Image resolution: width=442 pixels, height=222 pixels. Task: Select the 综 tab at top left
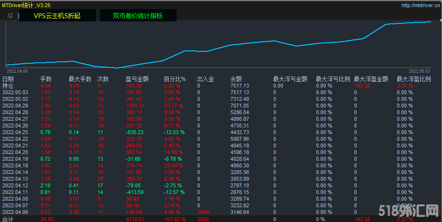pos(10,16)
